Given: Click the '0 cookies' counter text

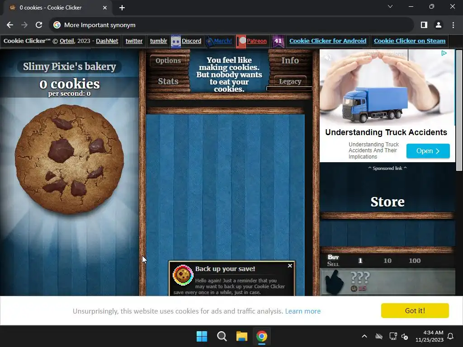Looking at the screenshot, I should (x=69, y=84).
